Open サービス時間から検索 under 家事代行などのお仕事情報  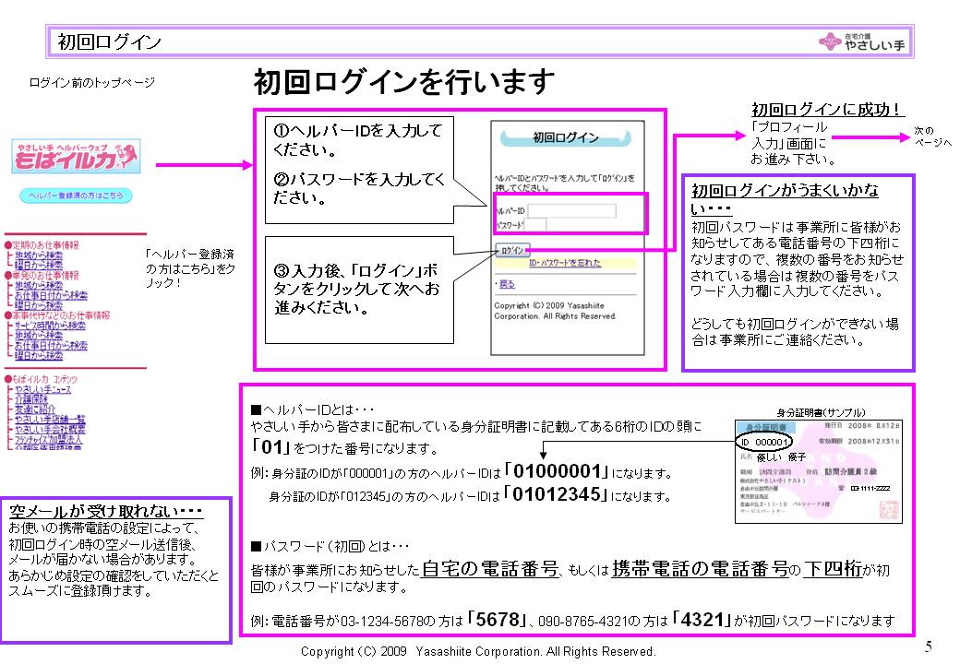[50, 325]
